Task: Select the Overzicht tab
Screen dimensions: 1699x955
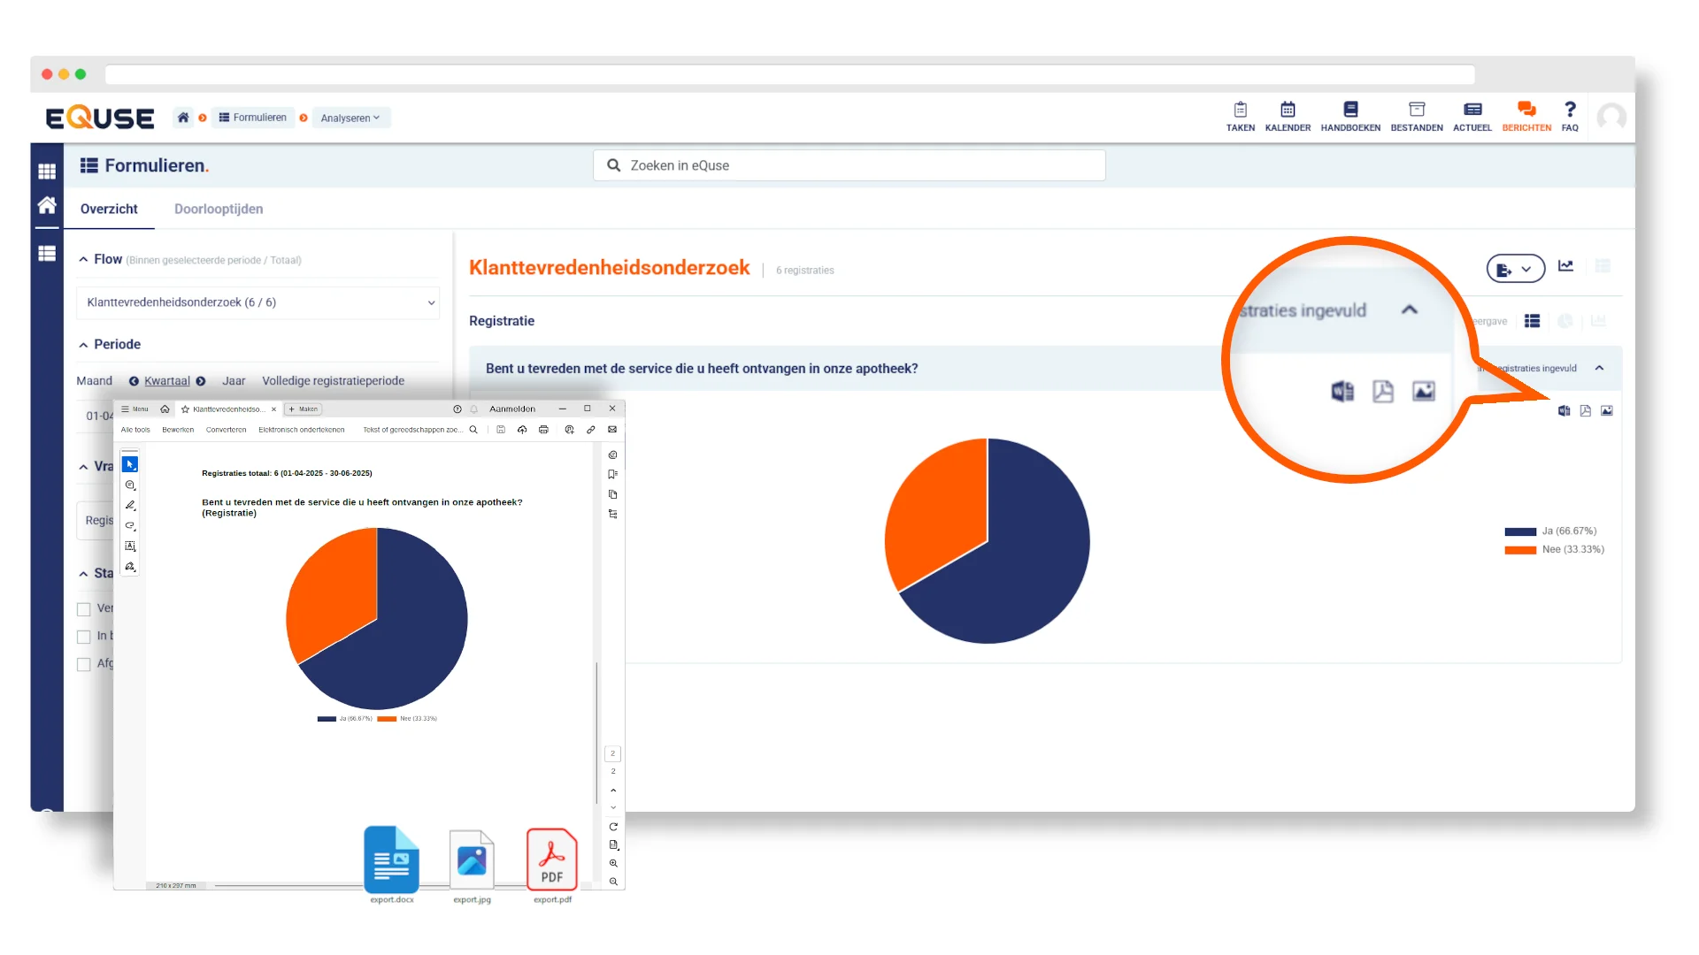Action: [109, 209]
